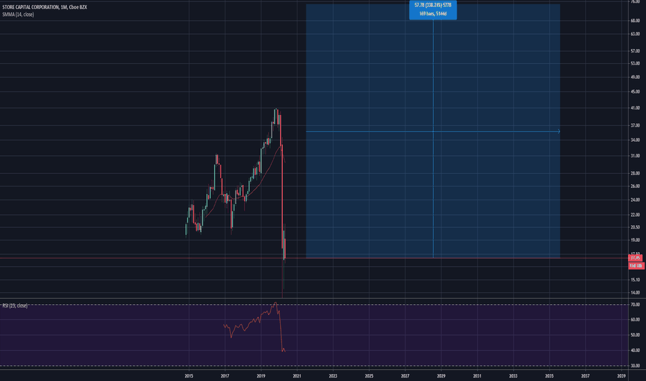This screenshot has height=381, width=646.
Task: Click the 2031 label on the time axis
Action: (x=477, y=375)
